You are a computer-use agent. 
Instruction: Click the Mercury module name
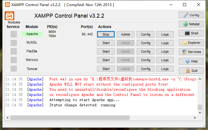pos(32,60)
